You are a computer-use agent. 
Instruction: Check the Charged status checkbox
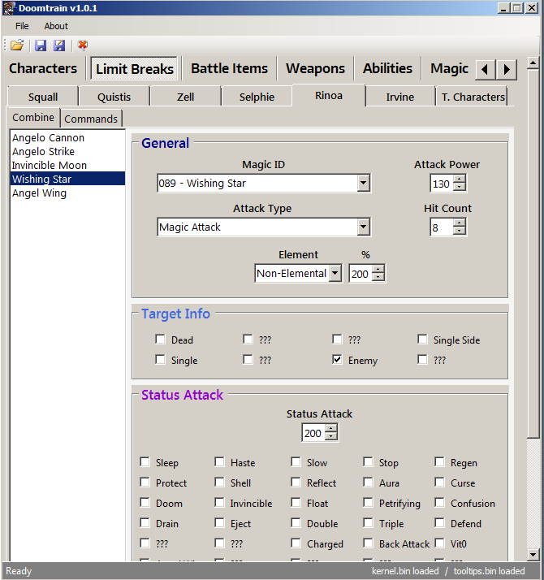point(296,543)
